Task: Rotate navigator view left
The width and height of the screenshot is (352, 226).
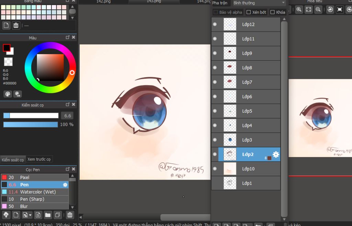Action: 330,10
